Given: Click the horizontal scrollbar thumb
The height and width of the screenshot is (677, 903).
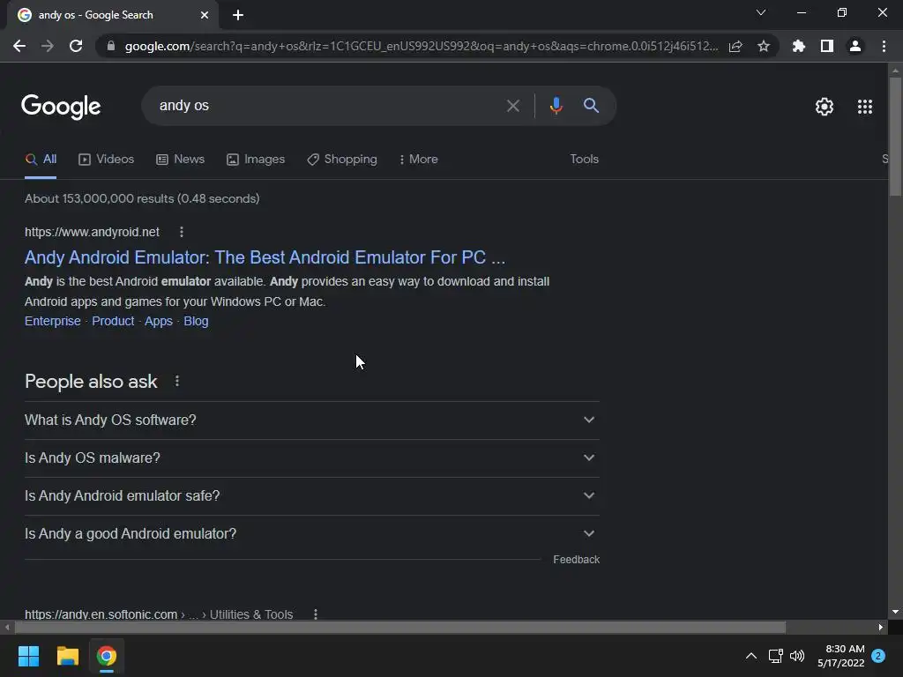Looking at the screenshot, I should [400, 627].
